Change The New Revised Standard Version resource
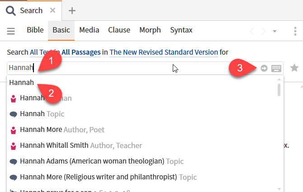This screenshot has width=303, height=192. point(164,52)
